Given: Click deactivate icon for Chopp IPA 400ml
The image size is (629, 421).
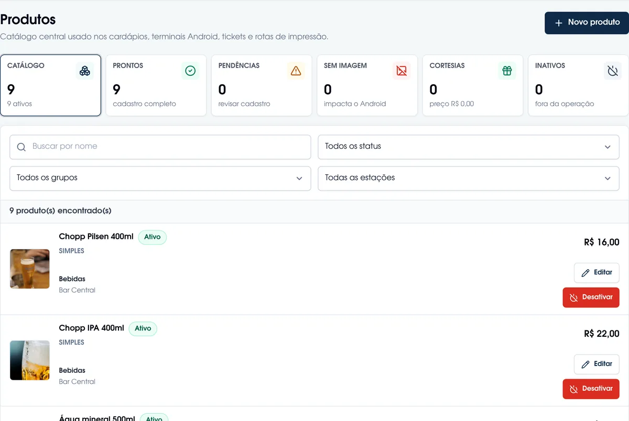Looking at the screenshot, I should click(574, 389).
